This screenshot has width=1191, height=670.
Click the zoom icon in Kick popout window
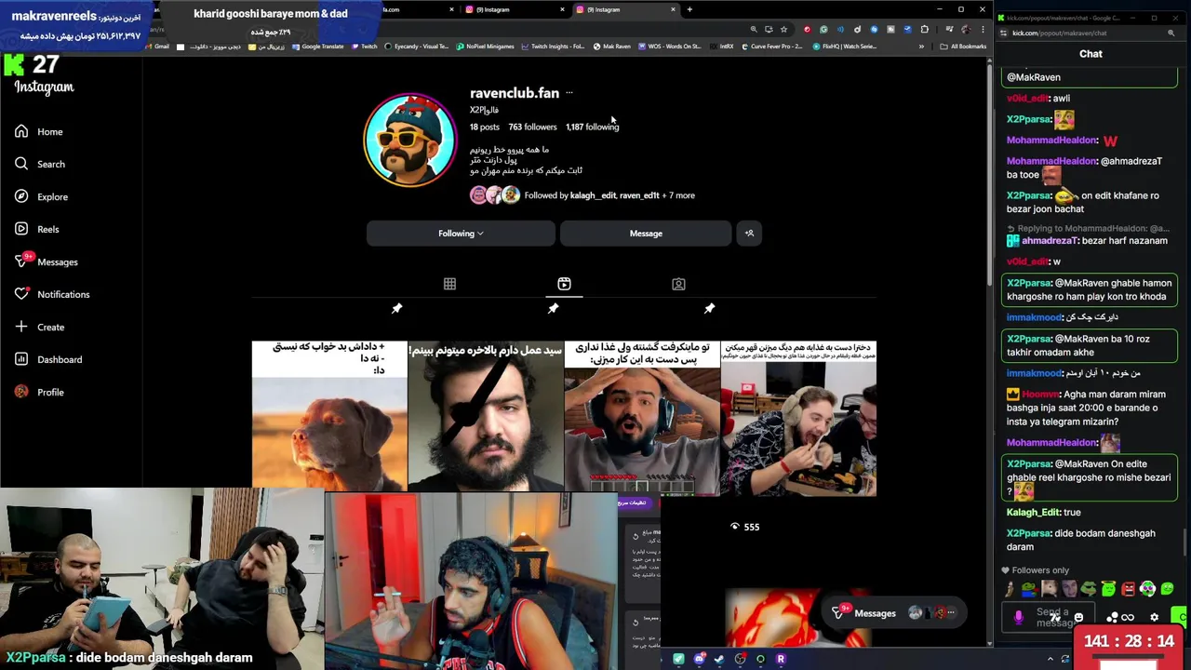[x=1171, y=33]
